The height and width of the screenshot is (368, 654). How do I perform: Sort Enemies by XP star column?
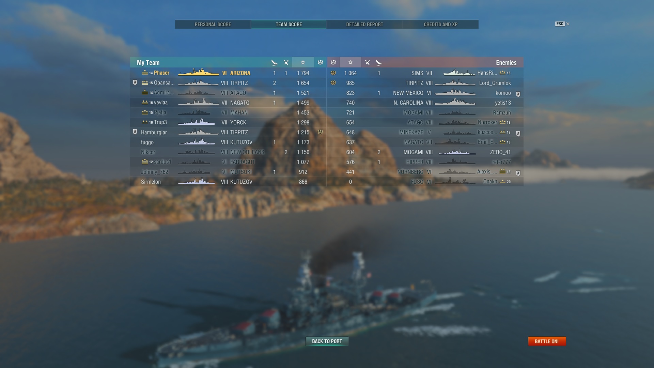350,62
